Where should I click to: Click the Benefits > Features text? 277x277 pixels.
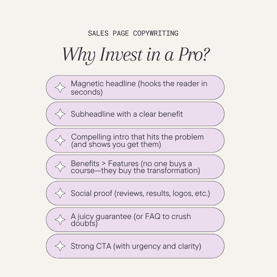135,167
